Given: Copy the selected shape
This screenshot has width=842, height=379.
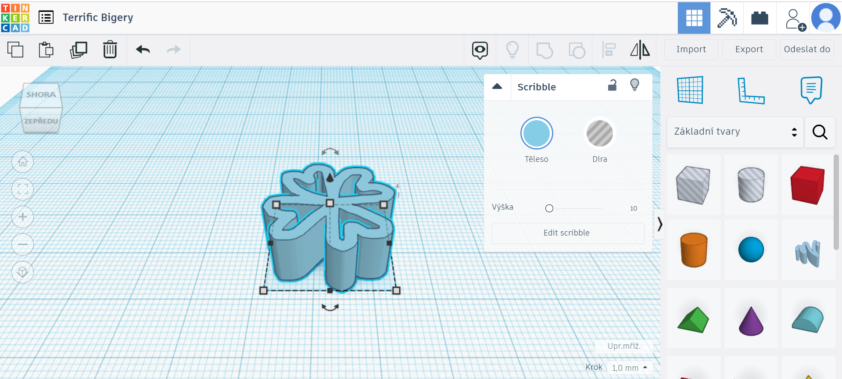Looking at the screenshot, I should [15, 50].
